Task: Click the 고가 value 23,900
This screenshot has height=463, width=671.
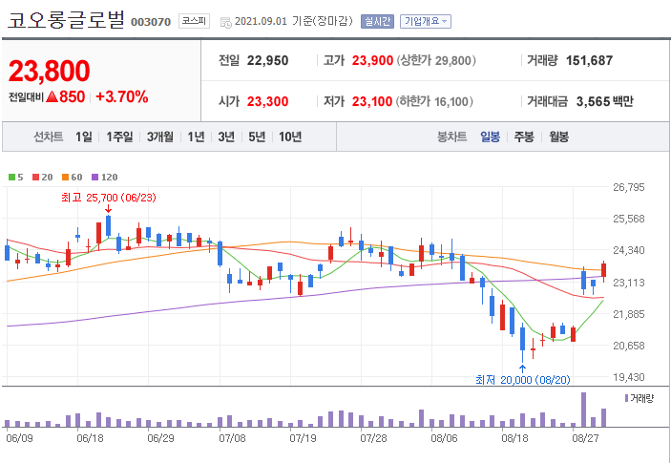Action: (x=372, y=61)
